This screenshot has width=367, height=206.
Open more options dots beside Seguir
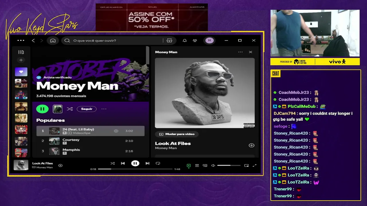point(104,109)
